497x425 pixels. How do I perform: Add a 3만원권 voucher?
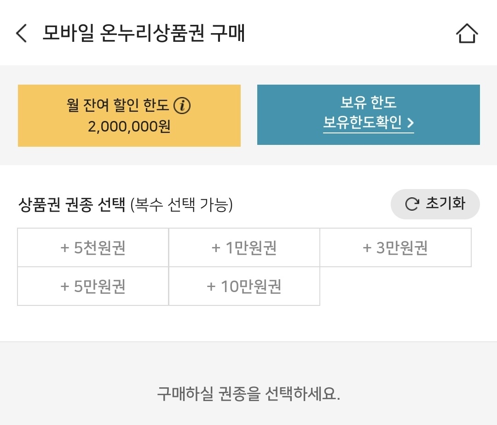396,247
